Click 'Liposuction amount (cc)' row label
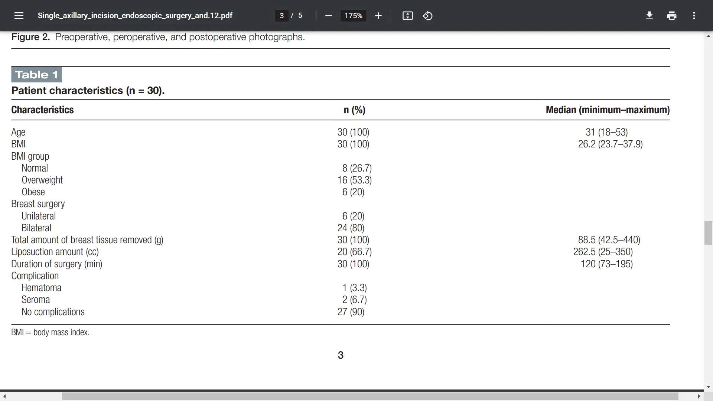Viewport: 713px width, 401px height. [x=55, y=252]
